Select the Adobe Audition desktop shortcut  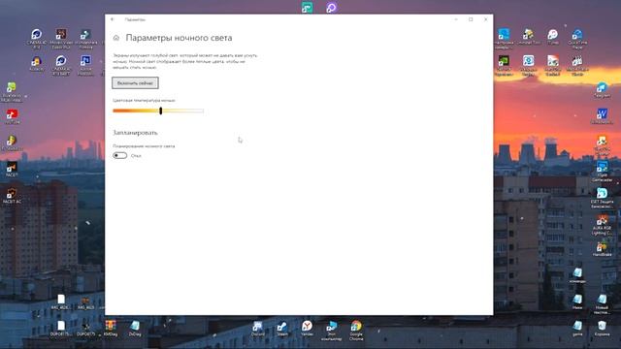pyautogui.click(x=85, y=65)
